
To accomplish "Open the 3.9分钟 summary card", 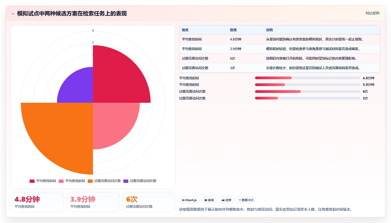I will [93, 202].
